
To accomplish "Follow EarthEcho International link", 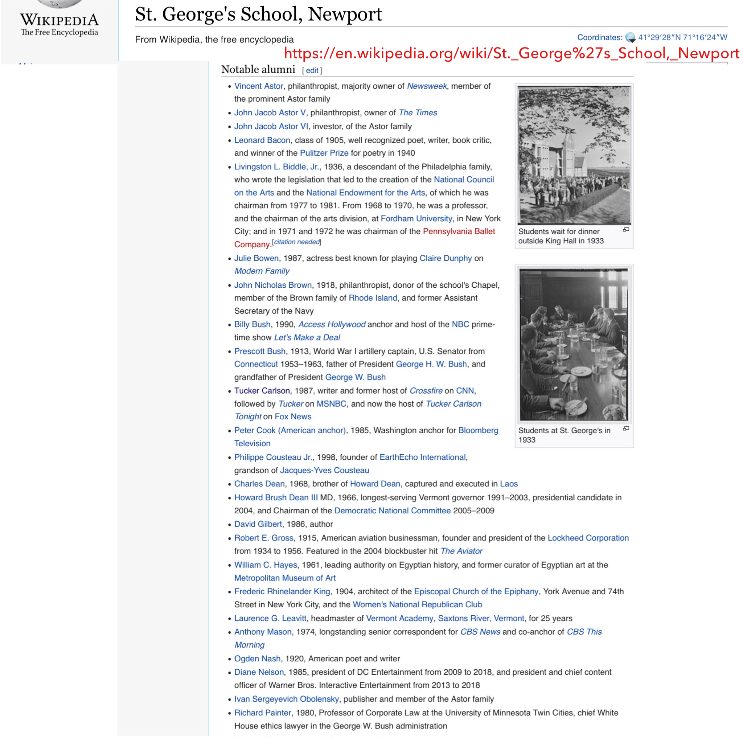I will pos(423,457).
